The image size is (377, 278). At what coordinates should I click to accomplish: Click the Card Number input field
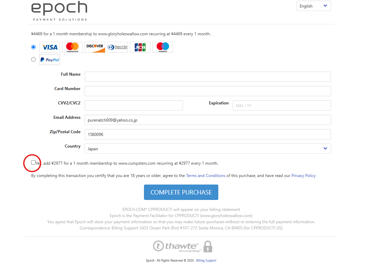click(x=208, y=91)
